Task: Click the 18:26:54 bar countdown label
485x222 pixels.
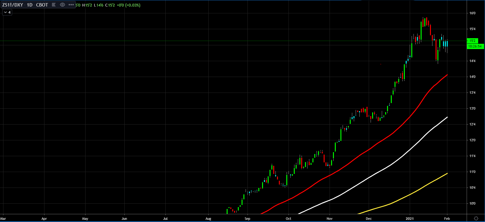Action: pyautogui.click(x=475, y=46)
